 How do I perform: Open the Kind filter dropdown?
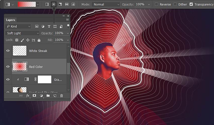(18, 26)
